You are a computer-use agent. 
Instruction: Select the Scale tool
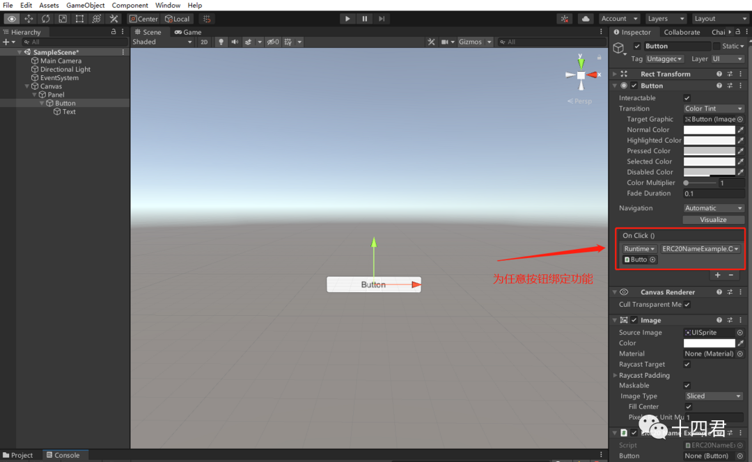tap(63, 19)
